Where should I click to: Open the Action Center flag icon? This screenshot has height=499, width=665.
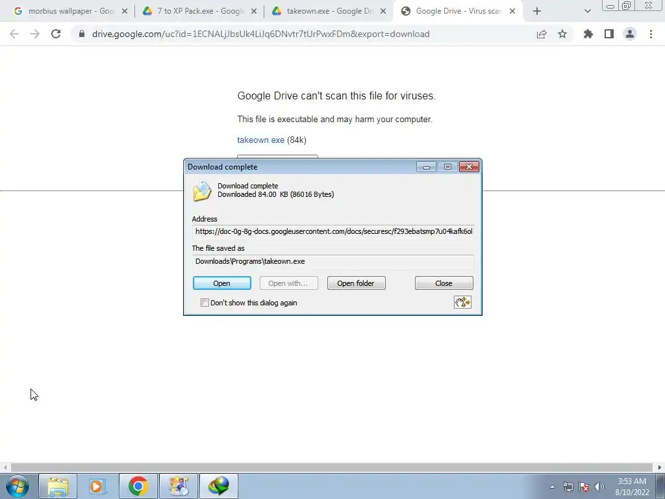(x=584, y=487)
